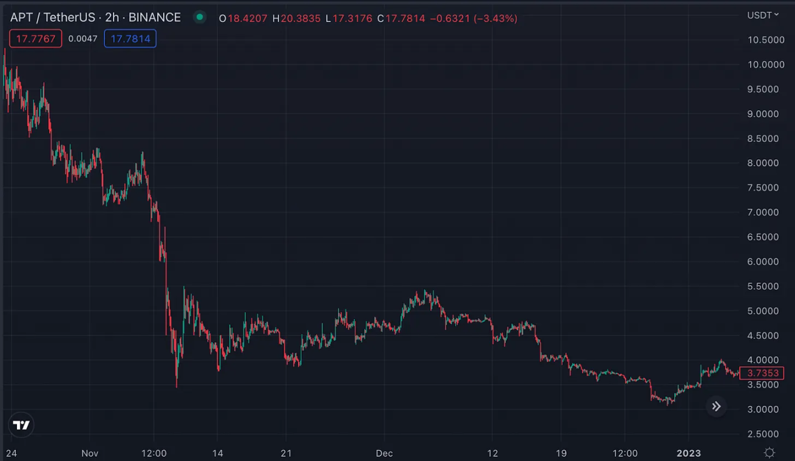
Task: Open the chart settings gear icon
Action: click(x=770, y=453)
